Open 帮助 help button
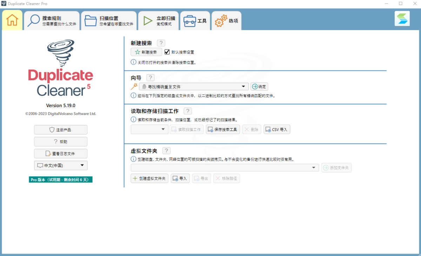Image resolution: width=421 pixels, height=256 pixels. point(61,141)
